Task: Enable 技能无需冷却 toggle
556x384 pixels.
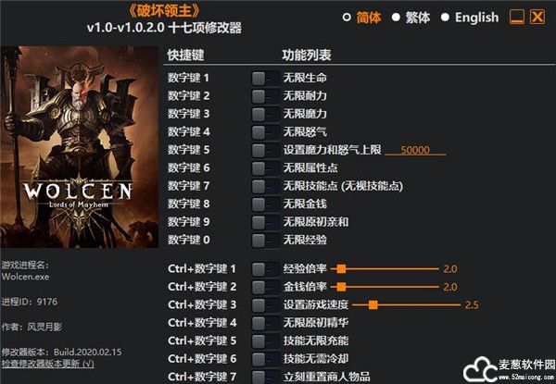Action: tap(265, 359)
